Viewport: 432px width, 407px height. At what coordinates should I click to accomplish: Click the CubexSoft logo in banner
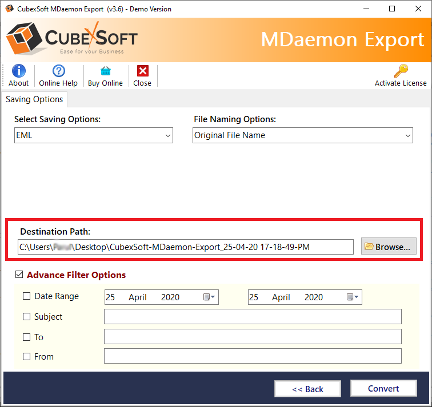point(71,38)
